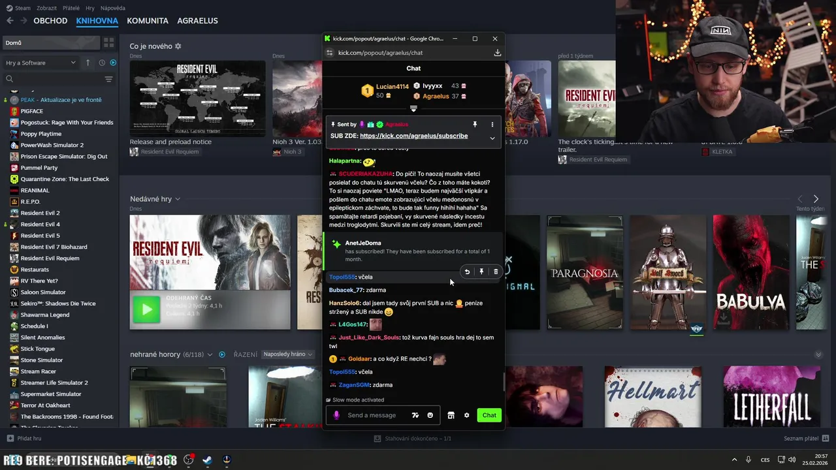This screenshot has width=836, height=470.
Task: Click the Přidat hru plus icon
Action: tap(10, 439)
